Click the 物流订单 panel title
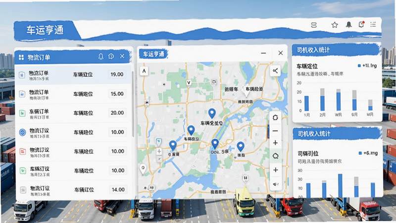This screenshot has height=223, width=396. pyautogui.click(x=39, y=57)
